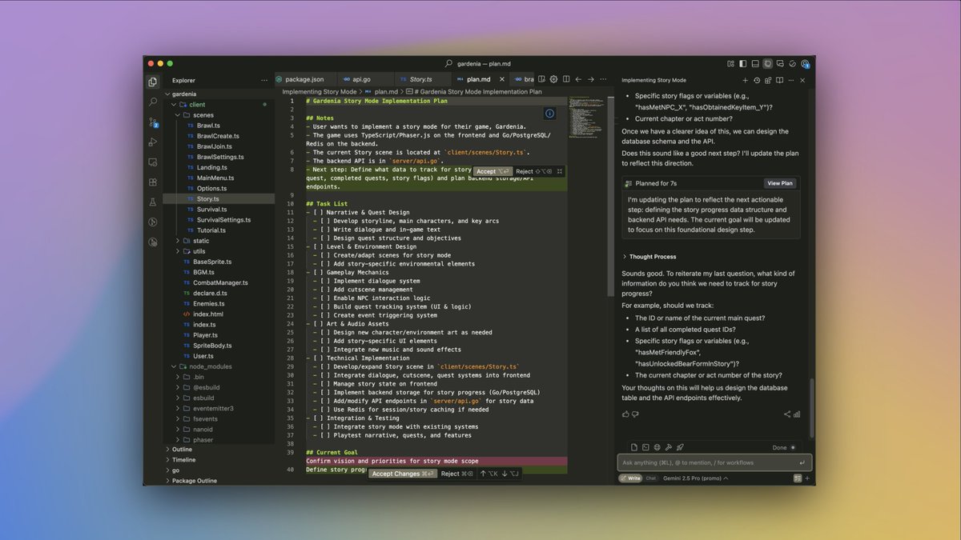Screen dimensions: 961x540
Task: Click Accept Changes button at bottom
Action: 403,474
